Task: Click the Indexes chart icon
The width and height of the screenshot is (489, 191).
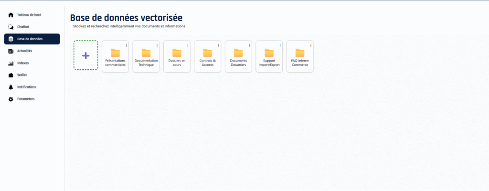Action: click(x=11, y=63)
